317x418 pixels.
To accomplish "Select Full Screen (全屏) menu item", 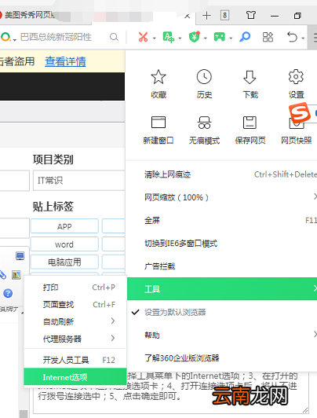I will coord(221,221).
